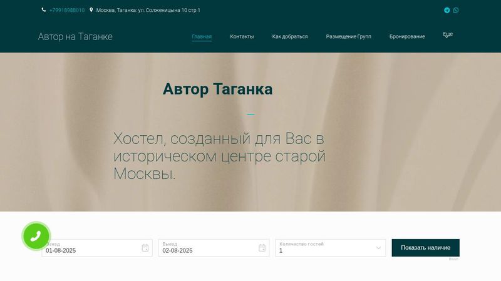The width and height of the screenshot is (501, 281).
Task: Click the Автор Таганка heading
Action: (217, 89)
